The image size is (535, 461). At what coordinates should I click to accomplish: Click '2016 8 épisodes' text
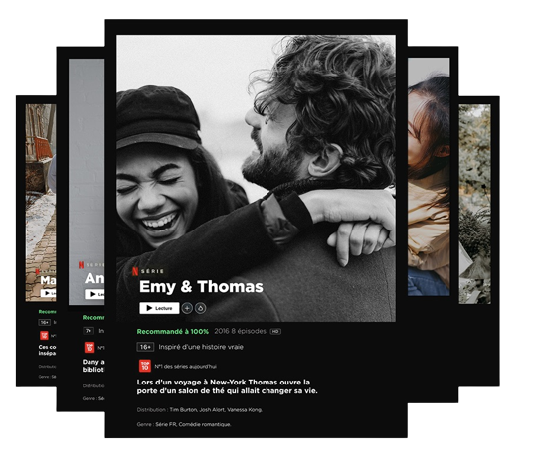(241, 331)
